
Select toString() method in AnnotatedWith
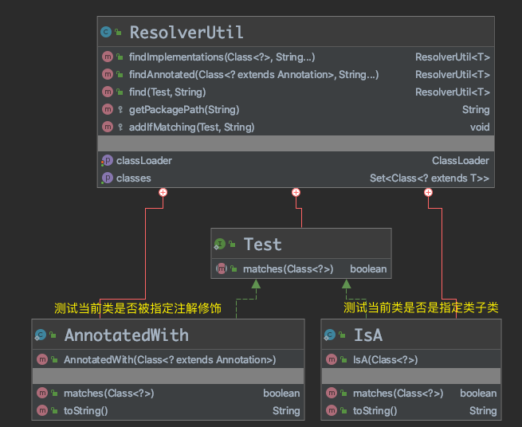click(x=85, y=410)
